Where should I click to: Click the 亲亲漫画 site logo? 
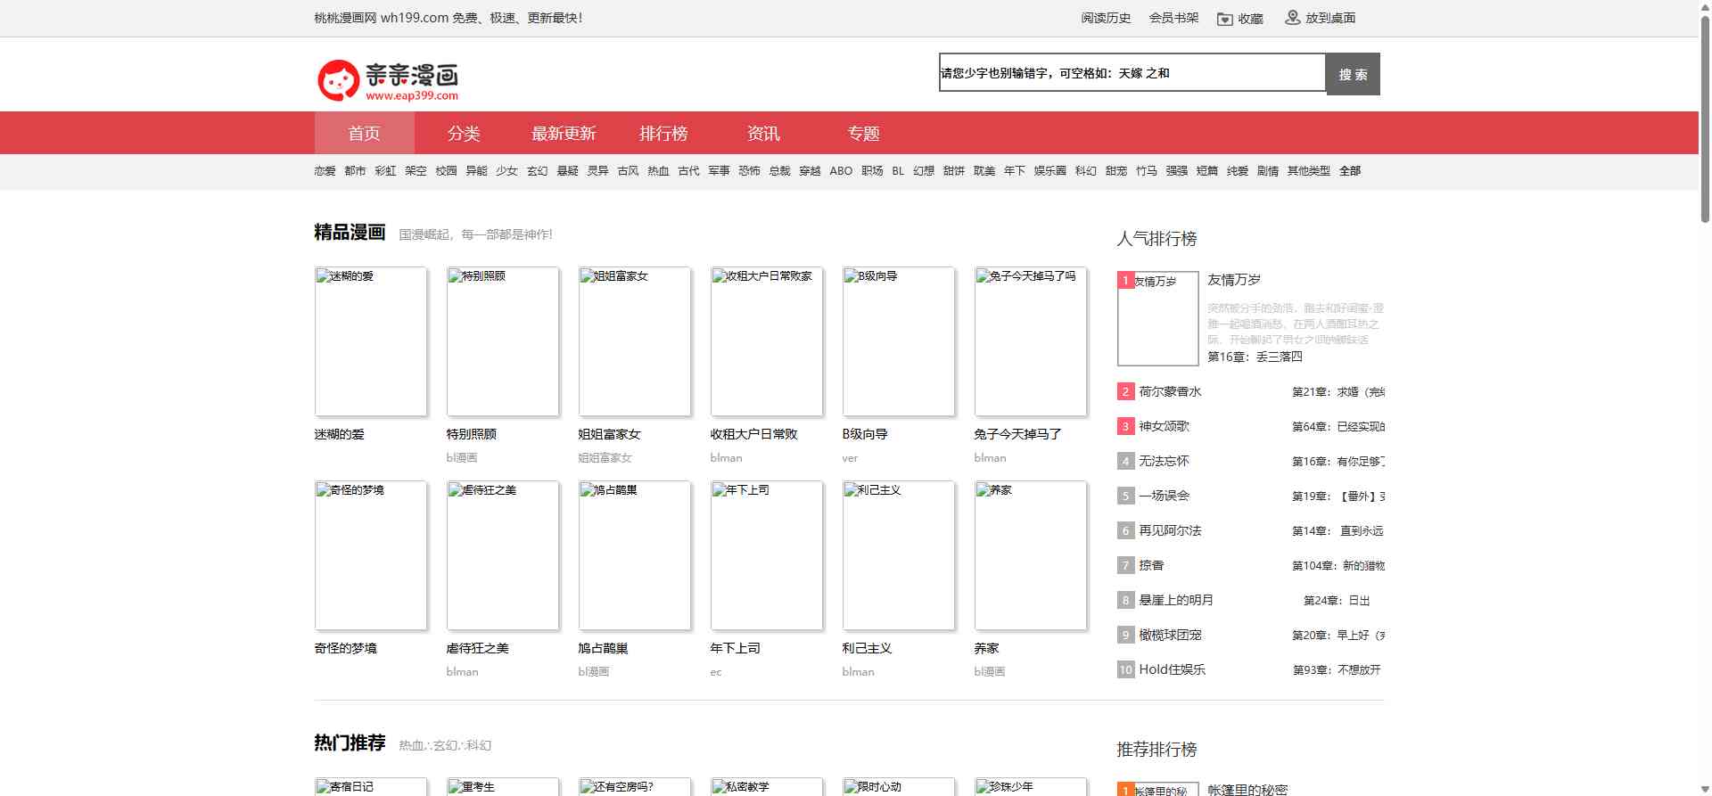(388, 80)
